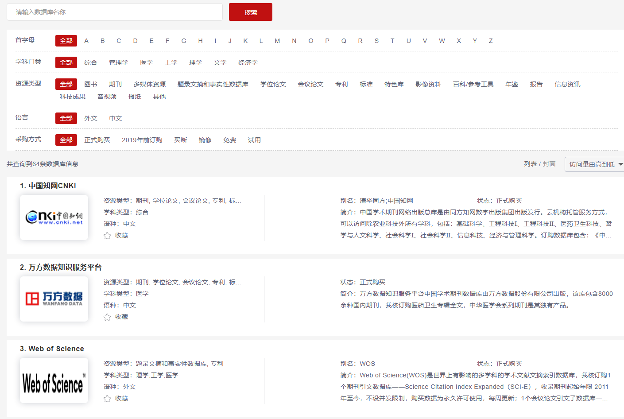The height and width of the screenshot is (419, 624).
Task: Switch to 列表 list view
Action: point(530,164)
